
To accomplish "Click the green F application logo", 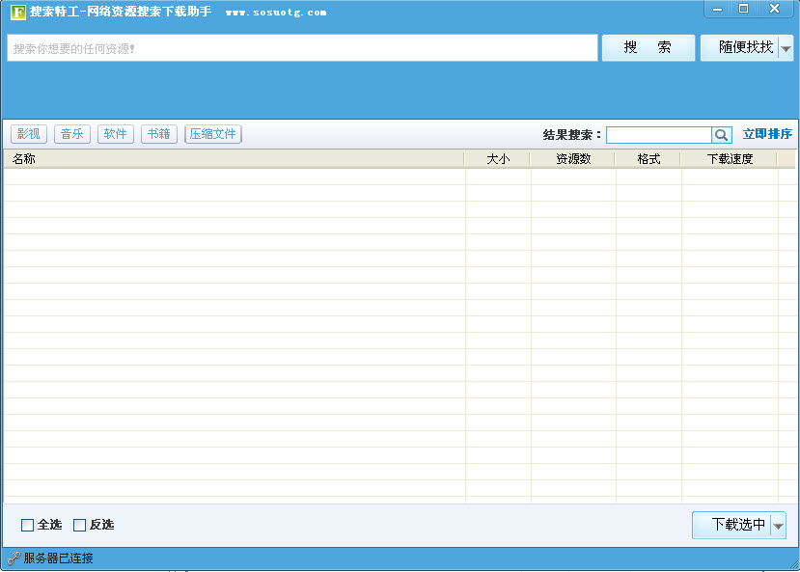I will click(x=17, y=13).
